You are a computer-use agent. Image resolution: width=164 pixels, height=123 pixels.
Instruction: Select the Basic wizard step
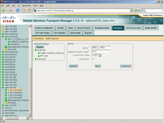(40, 47)
